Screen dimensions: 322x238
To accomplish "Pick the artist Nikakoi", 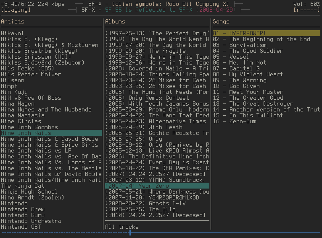I will (x=13, y=33).
